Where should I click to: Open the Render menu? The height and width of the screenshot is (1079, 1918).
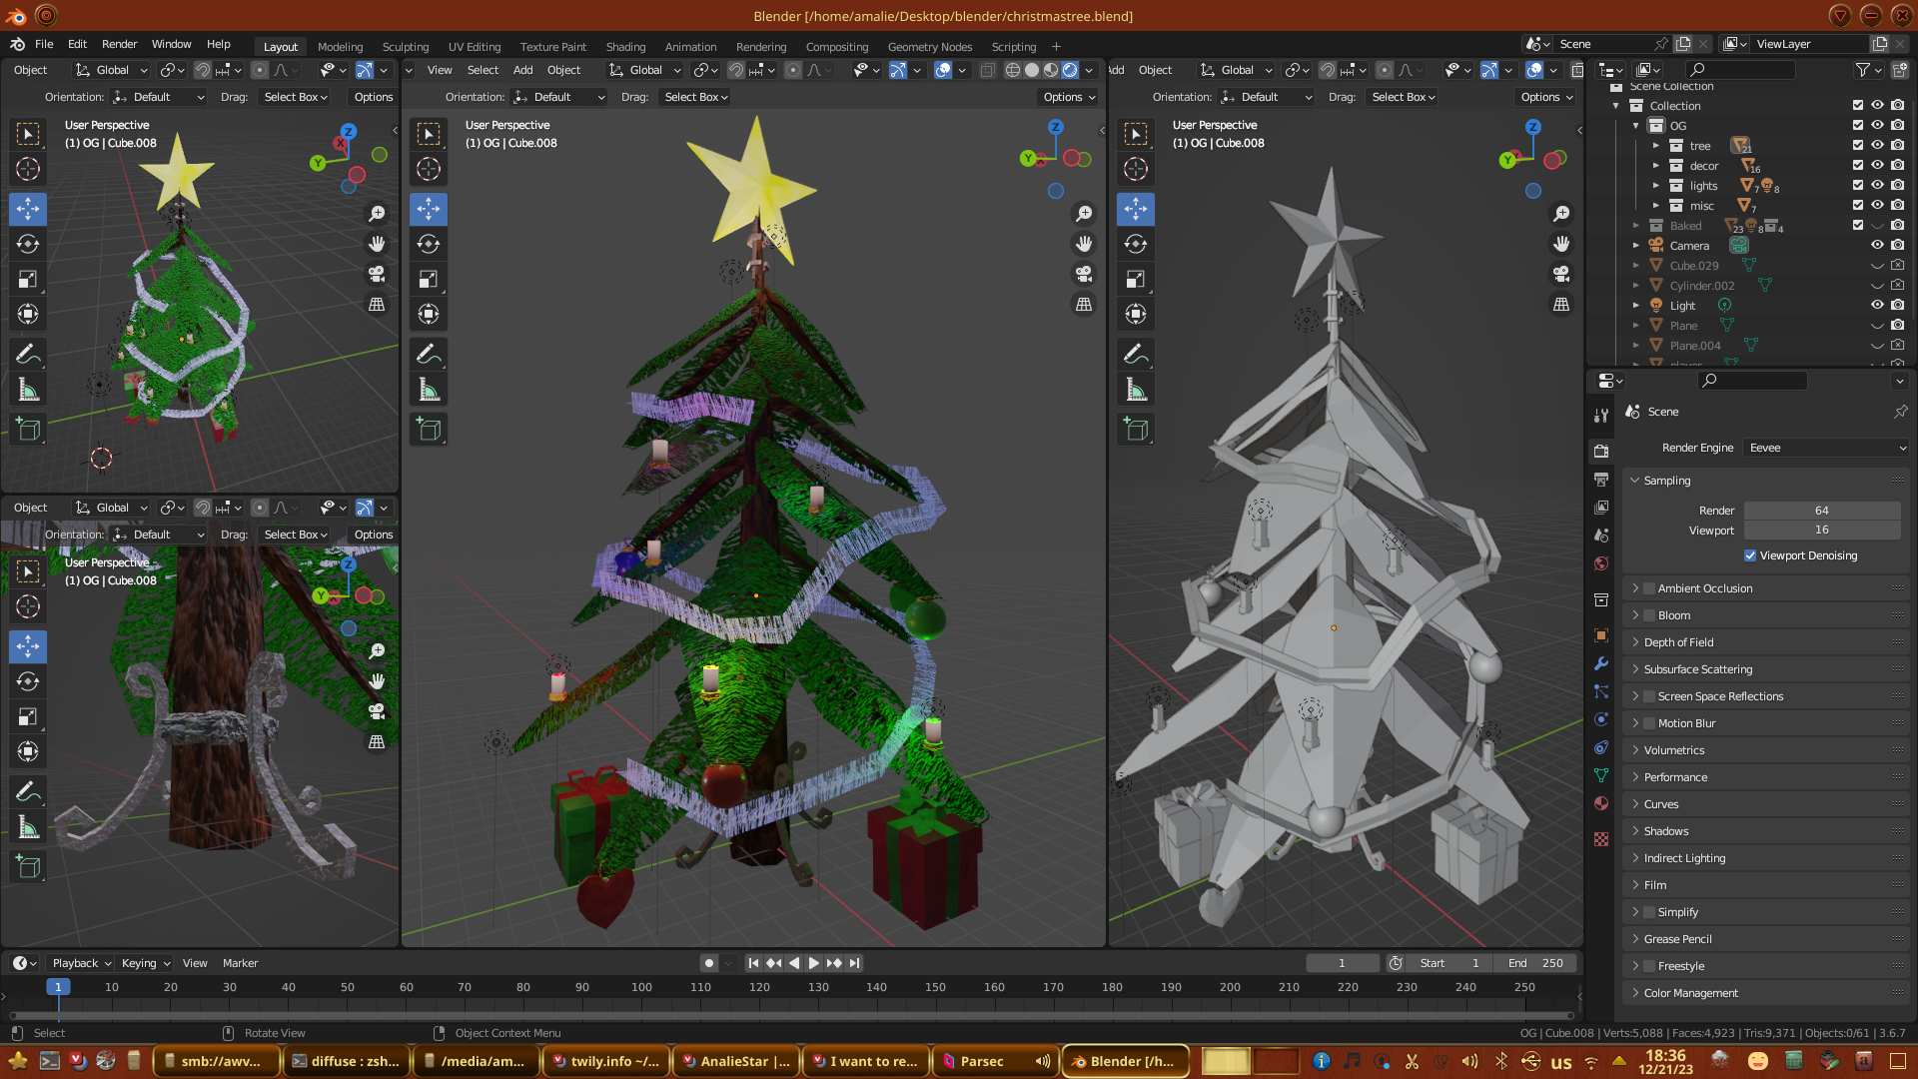(119, 44)
